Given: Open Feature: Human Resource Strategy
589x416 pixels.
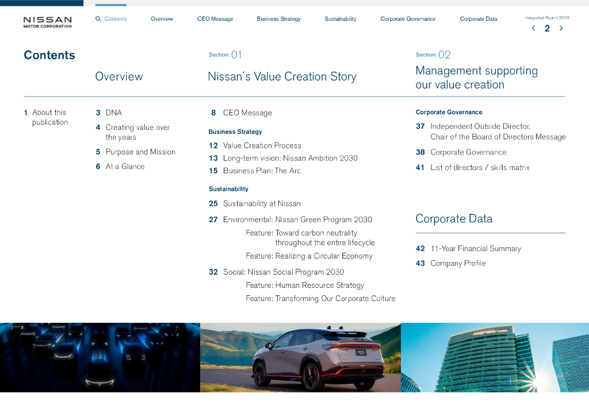Looking at the screenshot, I should click(x=305, y=285).
